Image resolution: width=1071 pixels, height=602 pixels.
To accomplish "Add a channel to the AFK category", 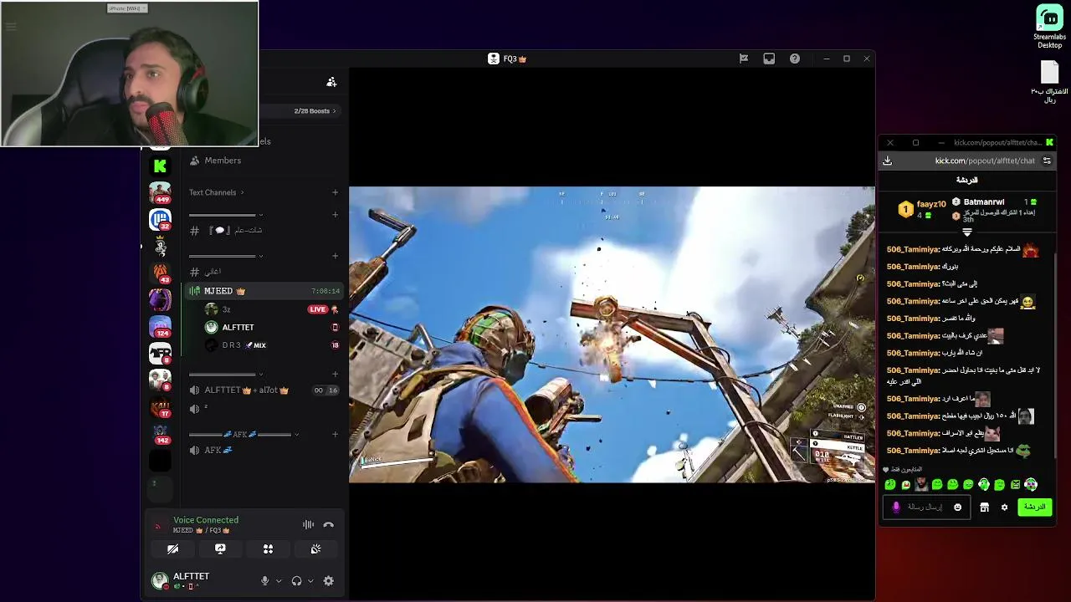I will click(x=336, y=434).
